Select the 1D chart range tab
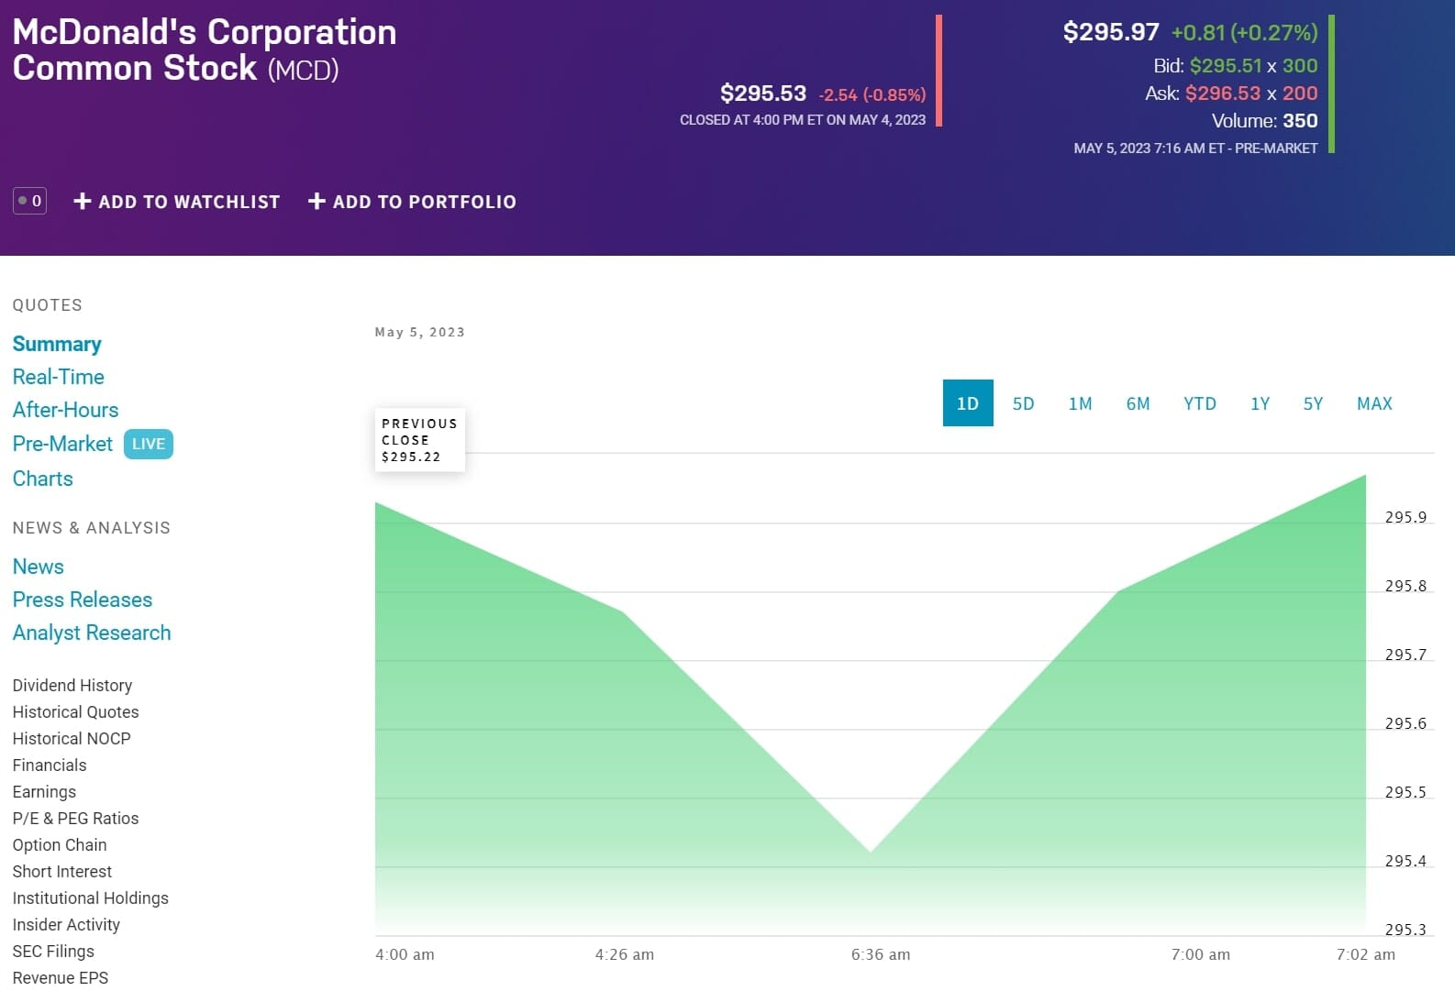Image resolution: width=1455 pixels, height=991 pixels. (x=967, y=403)
